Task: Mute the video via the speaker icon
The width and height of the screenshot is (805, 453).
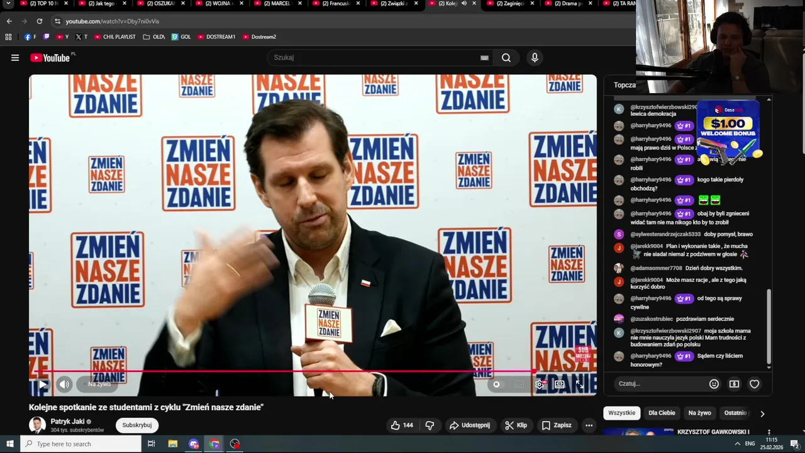Action: [x=65, y=384]
